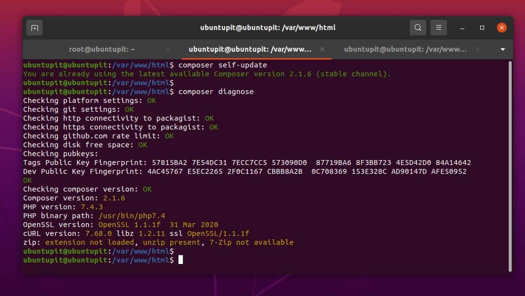The width and height of the screenshot is (525, 296).
Task: Switch to the root@ubuntupit: ~ tab
Action: (x=102, y=50)
